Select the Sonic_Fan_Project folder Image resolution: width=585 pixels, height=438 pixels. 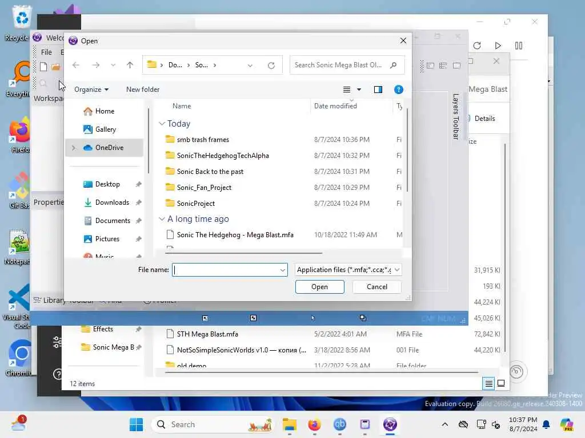click(x=204, y=188)
